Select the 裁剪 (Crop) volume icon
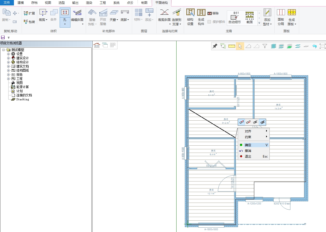Screen dimensions: 326x232 tap(43, 12)
